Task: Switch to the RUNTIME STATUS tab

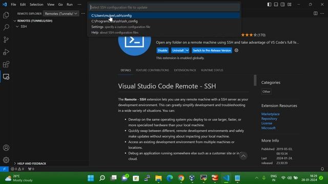Action: [212, 71]
